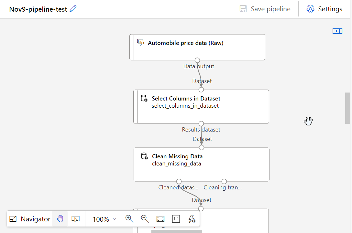Expand the collapsed side panel arrow icon
352x233 pixels.
tap(337, 31)
